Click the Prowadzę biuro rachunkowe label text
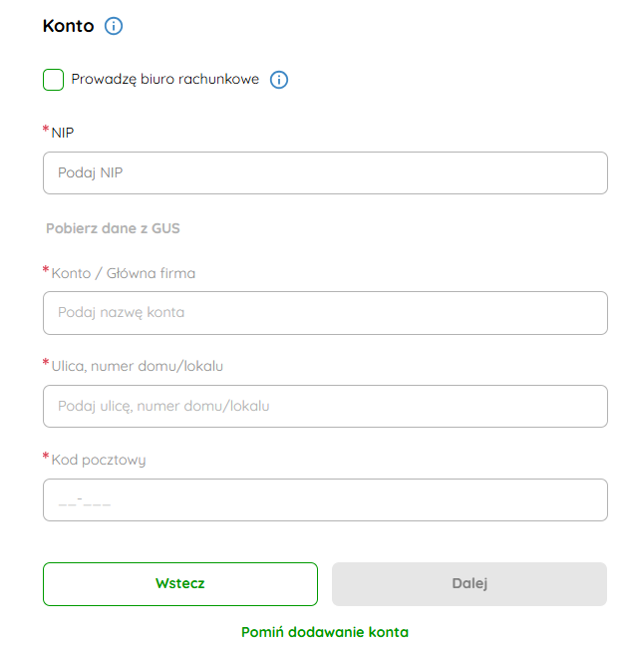 [x=164, y=80]
